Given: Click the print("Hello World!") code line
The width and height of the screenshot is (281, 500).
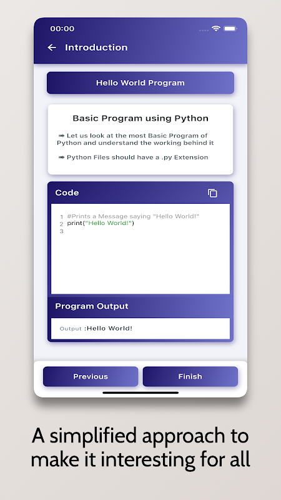Looking at the screenshot, I should tap(101, 223).
